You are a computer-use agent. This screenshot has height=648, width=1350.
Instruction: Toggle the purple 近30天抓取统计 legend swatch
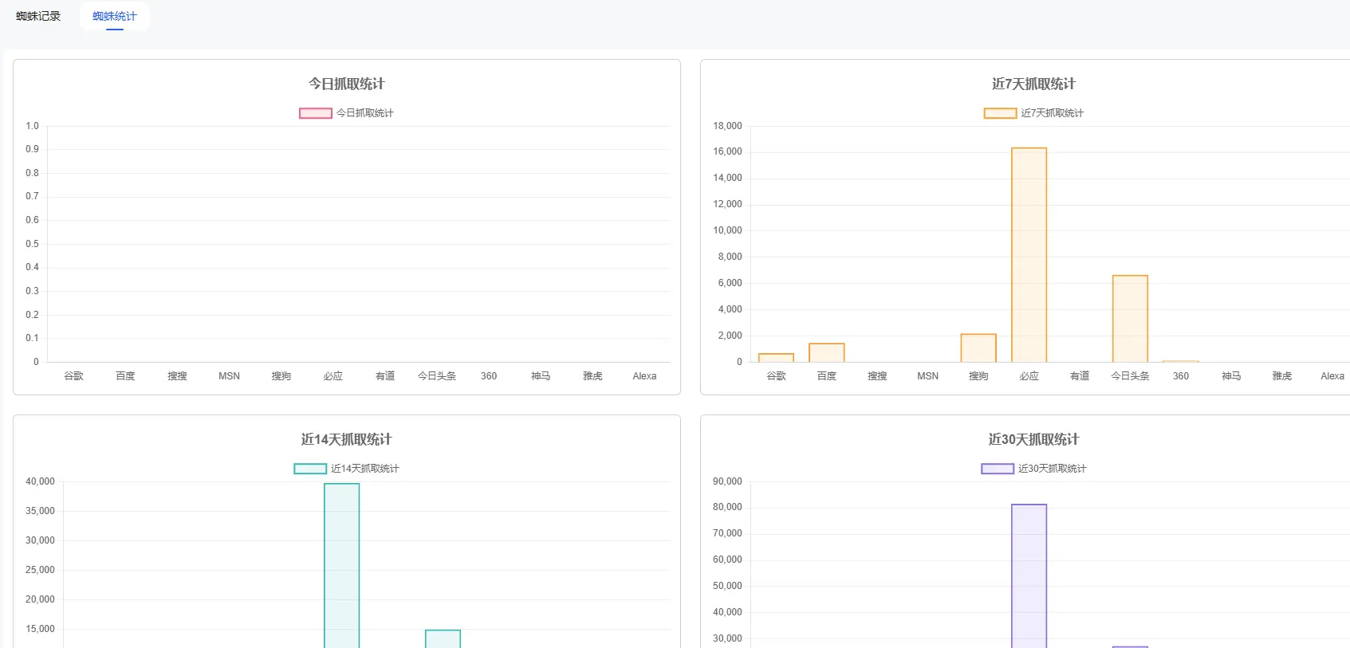tap(998, 469)
